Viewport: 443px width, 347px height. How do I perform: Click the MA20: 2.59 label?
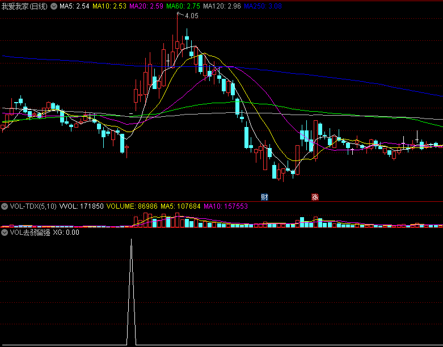coord(146,6)
